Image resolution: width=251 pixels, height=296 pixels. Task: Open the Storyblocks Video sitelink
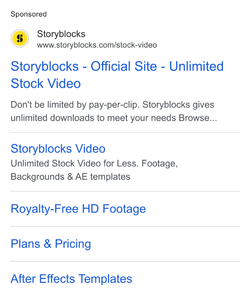[58, 149]
